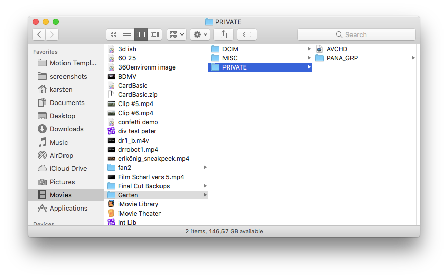Viewport: 448px width, 278px height.
Task: Open Music in the sidebar
Action: 67,142
